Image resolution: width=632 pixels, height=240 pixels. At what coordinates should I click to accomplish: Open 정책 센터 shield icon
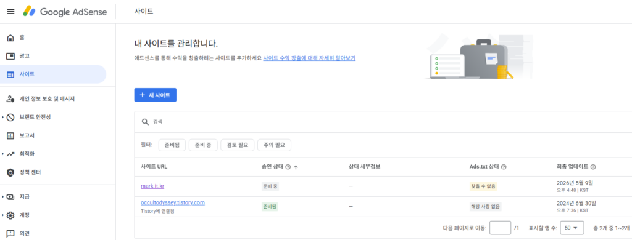click(11, 172)
